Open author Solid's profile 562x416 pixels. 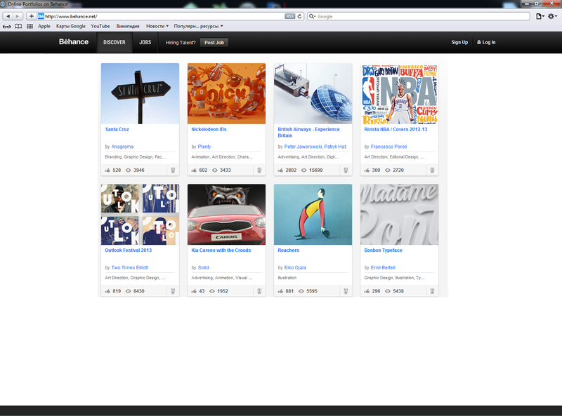[203, 267]
